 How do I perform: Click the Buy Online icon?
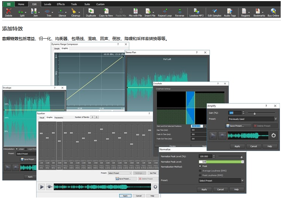pos(273,11)
